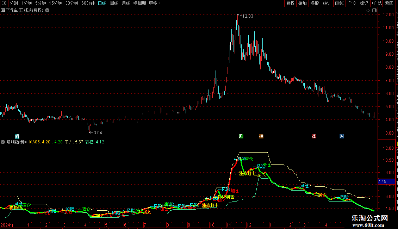This screenshot has height=229, width=398.
Task: Click the 叠加 overlay button
Action: click(302, 3)
